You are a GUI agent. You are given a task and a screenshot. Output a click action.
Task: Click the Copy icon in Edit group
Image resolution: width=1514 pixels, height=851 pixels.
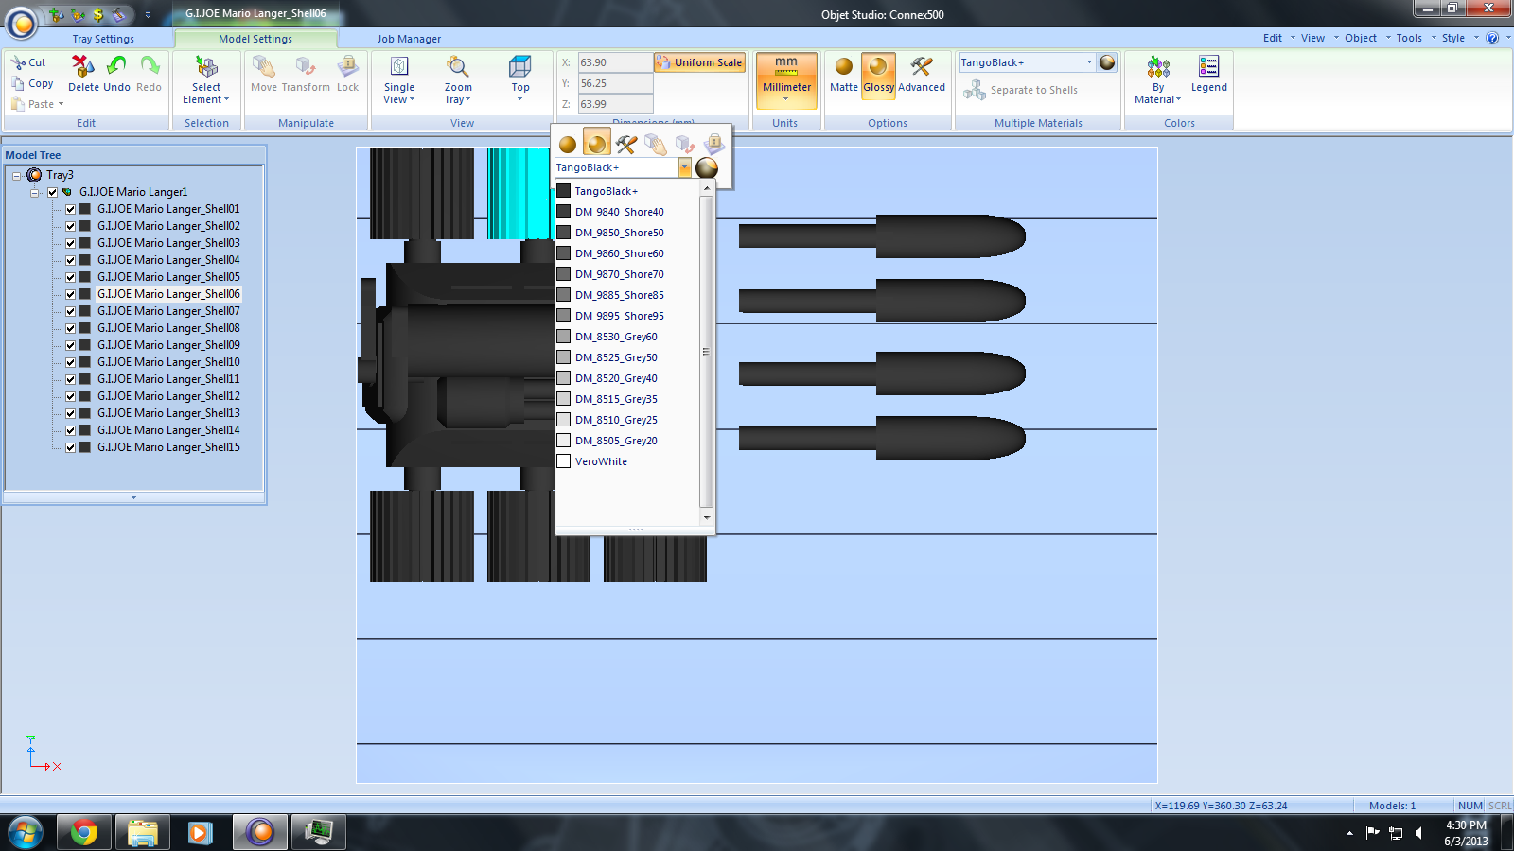tap(18, 83)
